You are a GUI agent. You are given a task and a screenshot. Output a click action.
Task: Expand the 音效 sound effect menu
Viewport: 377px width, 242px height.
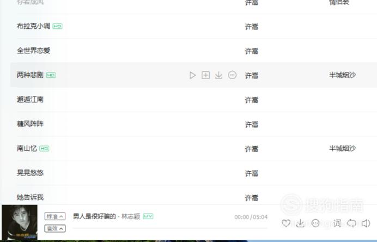[55, 228]
